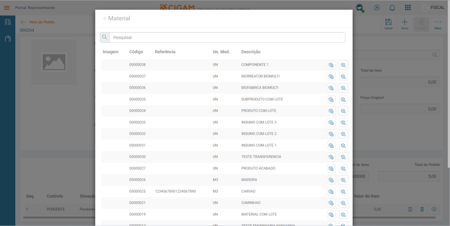Select the PRODUTO COM LOTE description
The image size is (450, 226).
point(259,110)
